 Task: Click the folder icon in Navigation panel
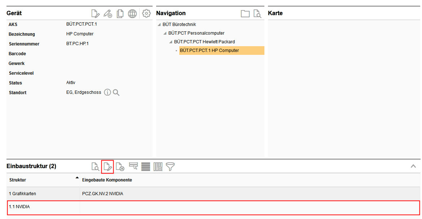245,14
